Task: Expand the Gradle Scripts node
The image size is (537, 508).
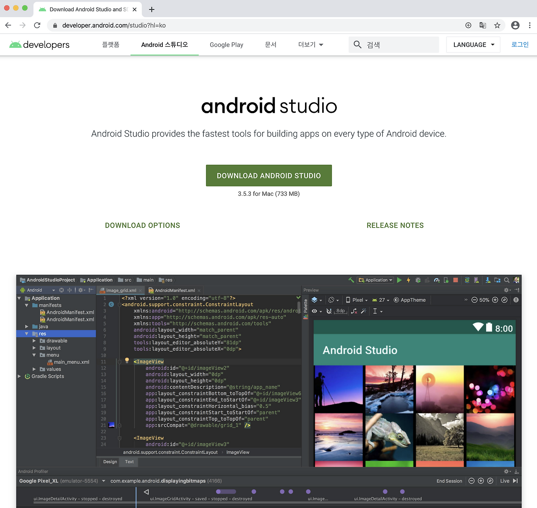Action: pos(19,376)
